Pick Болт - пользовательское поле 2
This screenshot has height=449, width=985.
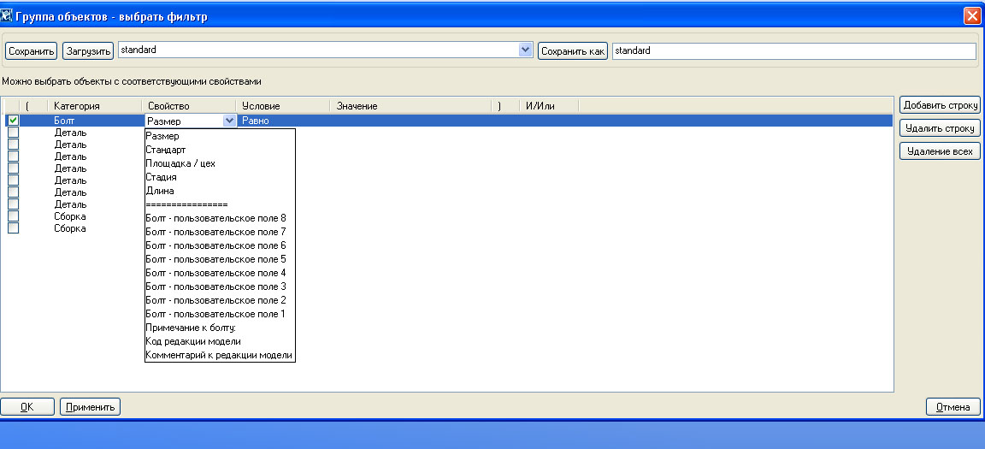220,300
